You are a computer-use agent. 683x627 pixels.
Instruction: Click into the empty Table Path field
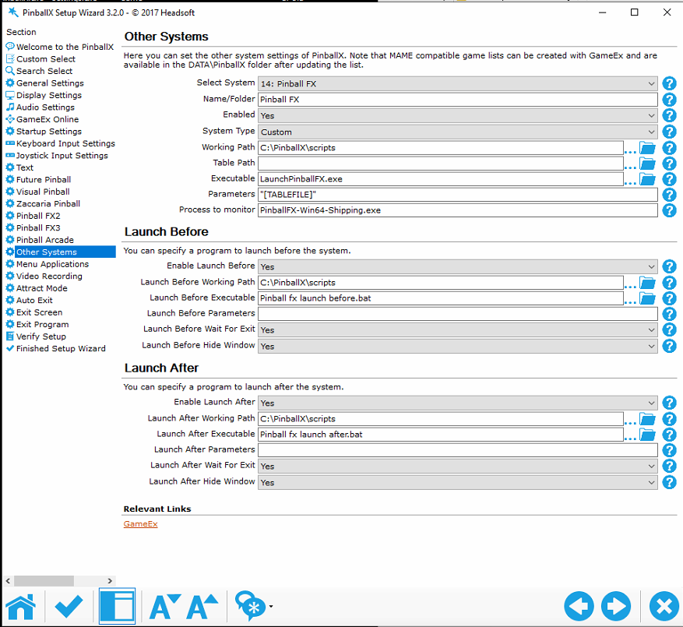click(x=440, y=164)
